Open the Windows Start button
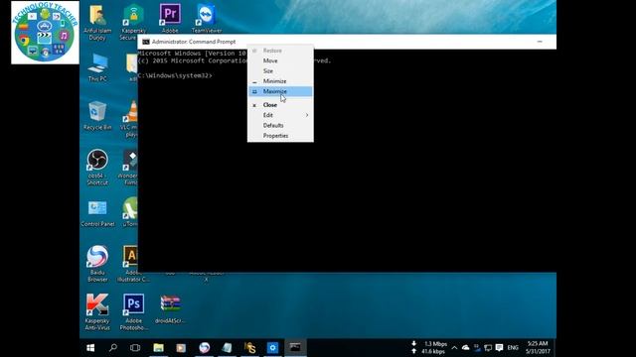 [x=90, y=348]
